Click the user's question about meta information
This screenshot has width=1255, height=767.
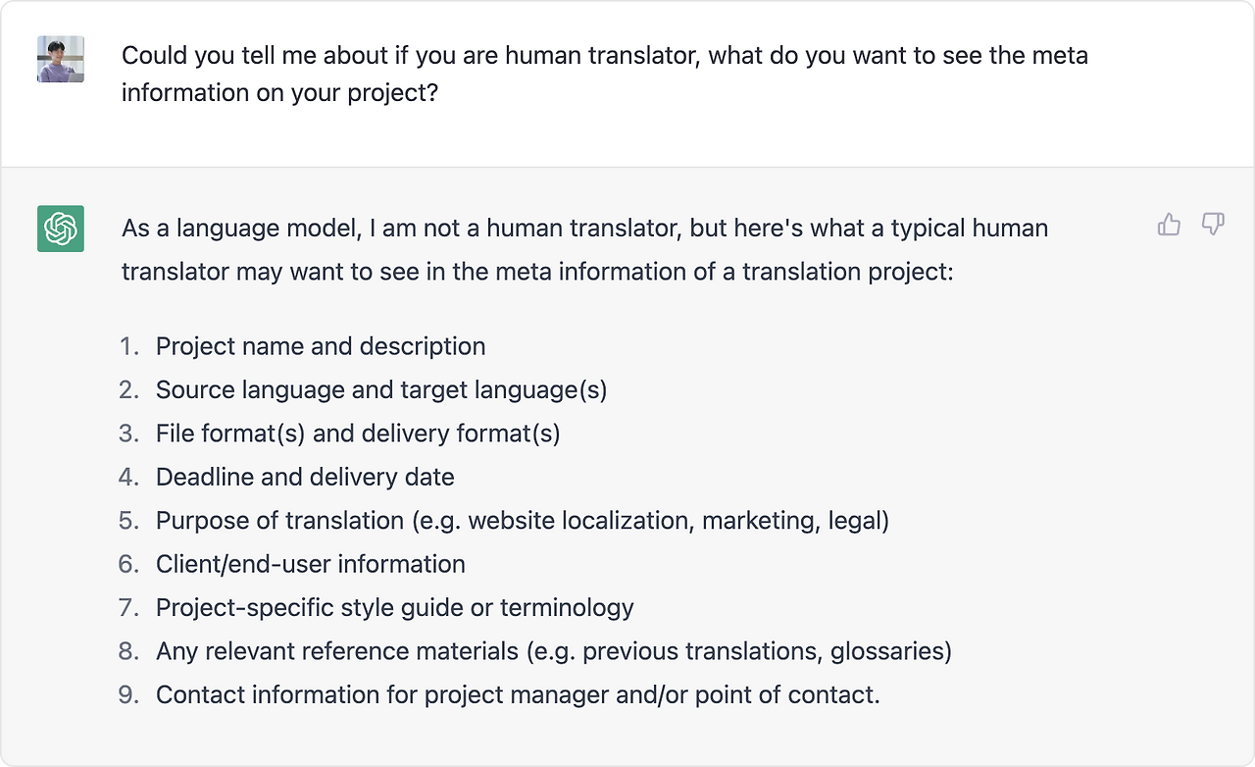[x=605, y=74]
